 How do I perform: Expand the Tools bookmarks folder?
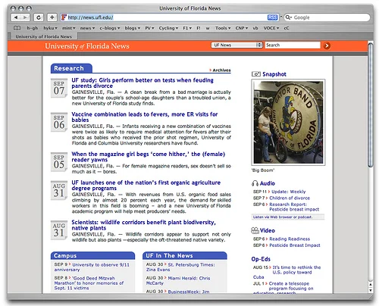click(223, 28)
